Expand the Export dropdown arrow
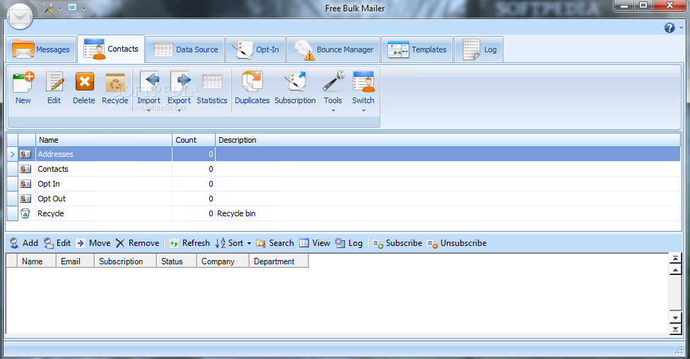The height and width of the screenshot is (359, 690). [x=179, y=110]
